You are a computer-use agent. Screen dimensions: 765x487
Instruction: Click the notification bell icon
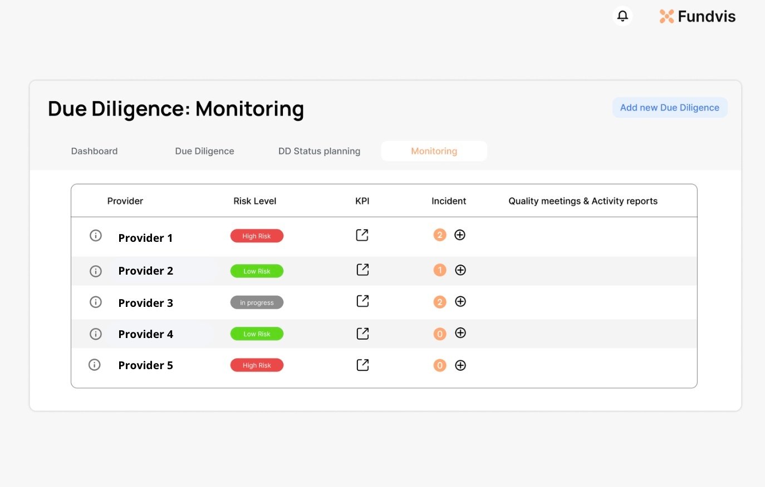pyautogui.click(x=622, y=16)
